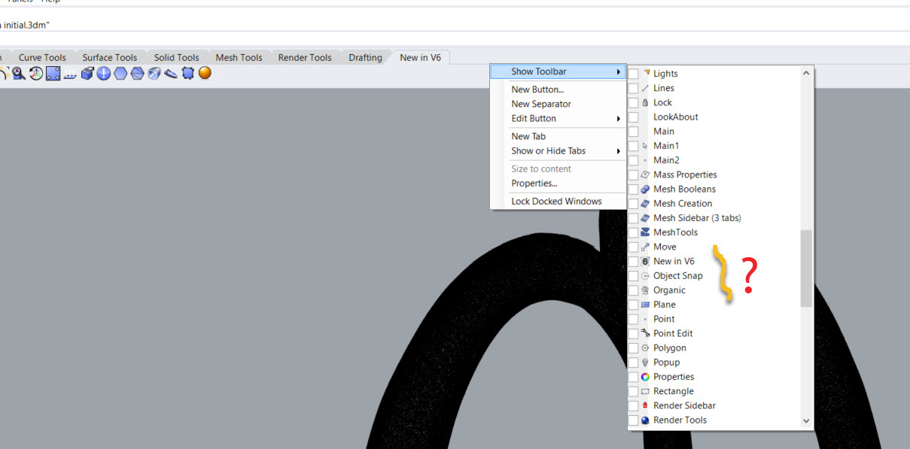Switch to the Render Tools tab
910x449 pixels.
coord(305,57)
